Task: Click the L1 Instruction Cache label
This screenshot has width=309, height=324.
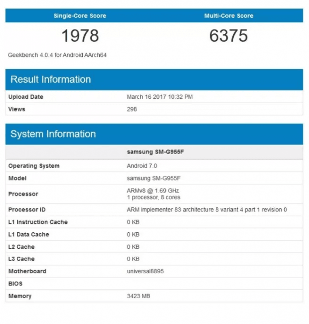Action: [38, 222]
